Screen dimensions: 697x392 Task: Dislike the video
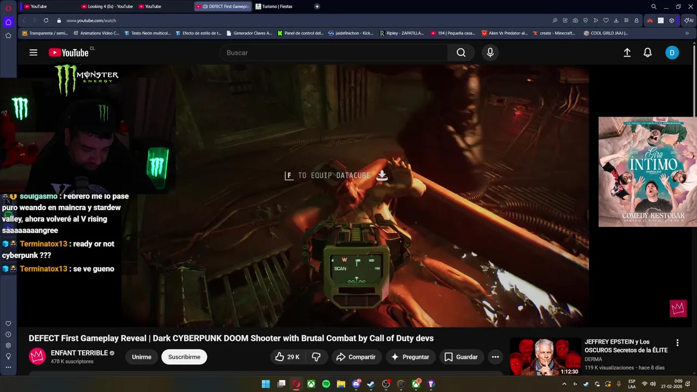tap(316, 357)
